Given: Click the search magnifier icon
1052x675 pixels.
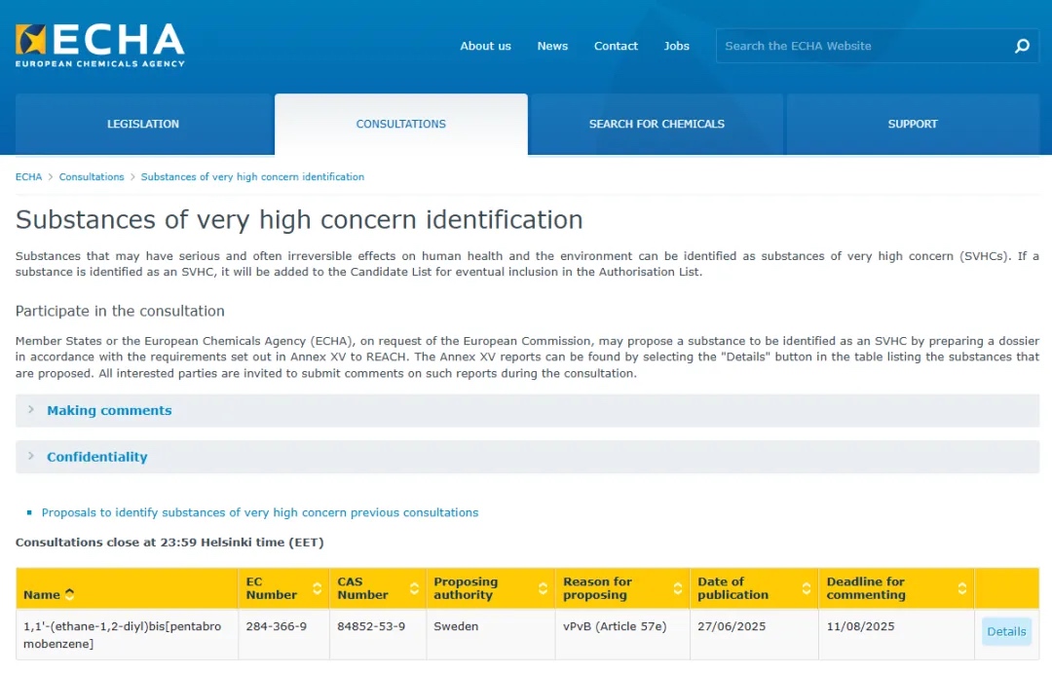Looking at the screenshot, I should pyautogui.click(x=1022, y=46).
